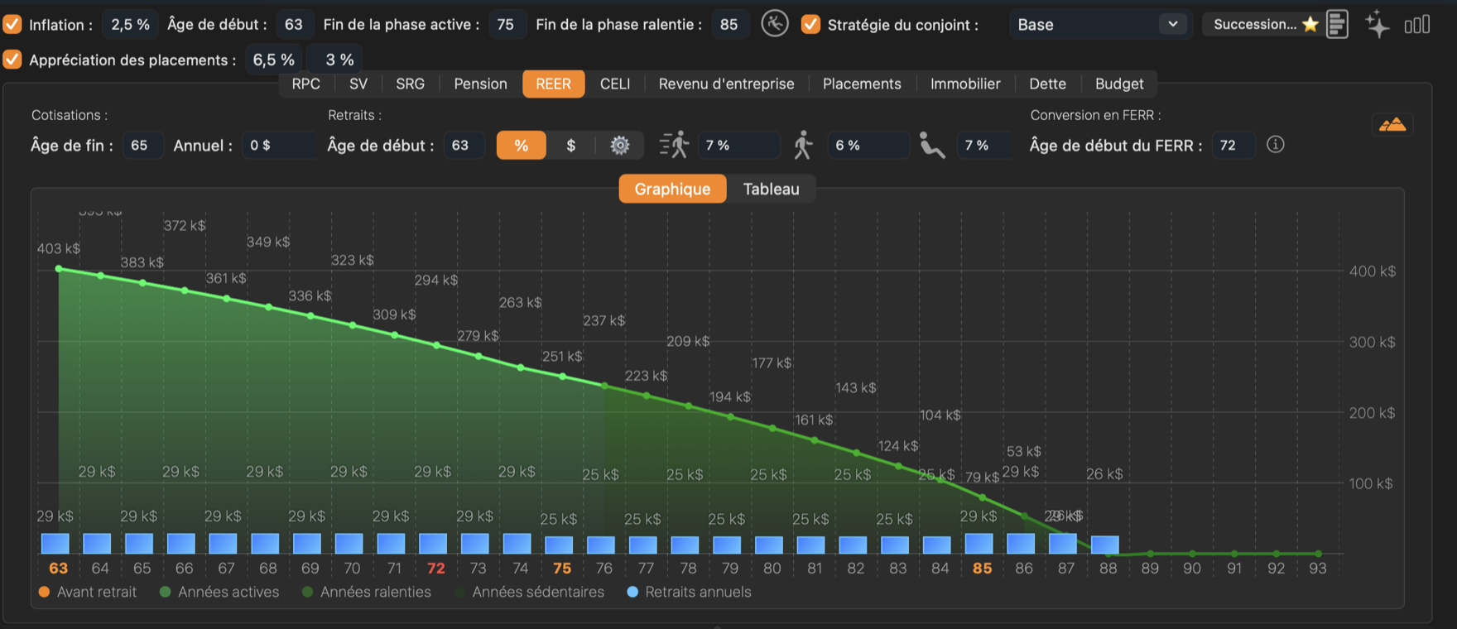Click the Succession button
Viewport: 1457px width, 629px height.
[x=1262, y=24]
